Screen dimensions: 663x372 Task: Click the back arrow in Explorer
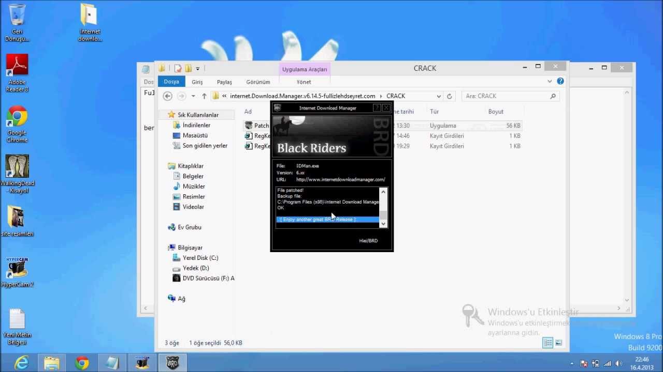167,96
